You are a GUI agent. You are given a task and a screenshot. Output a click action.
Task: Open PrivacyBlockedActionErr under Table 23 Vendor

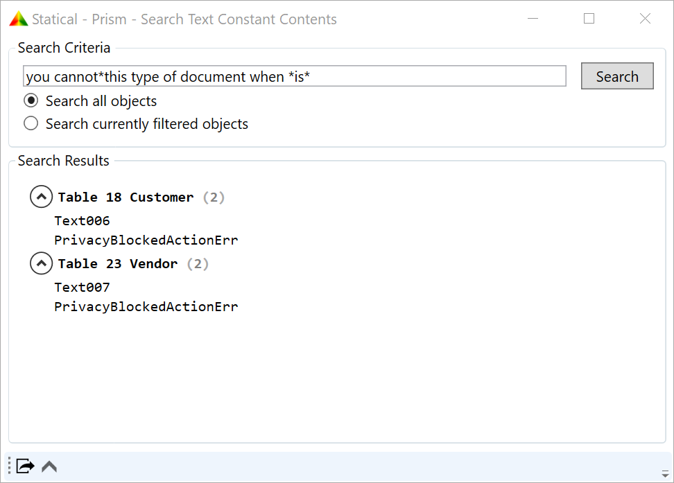pyautogui.click(x=146, y=306)
